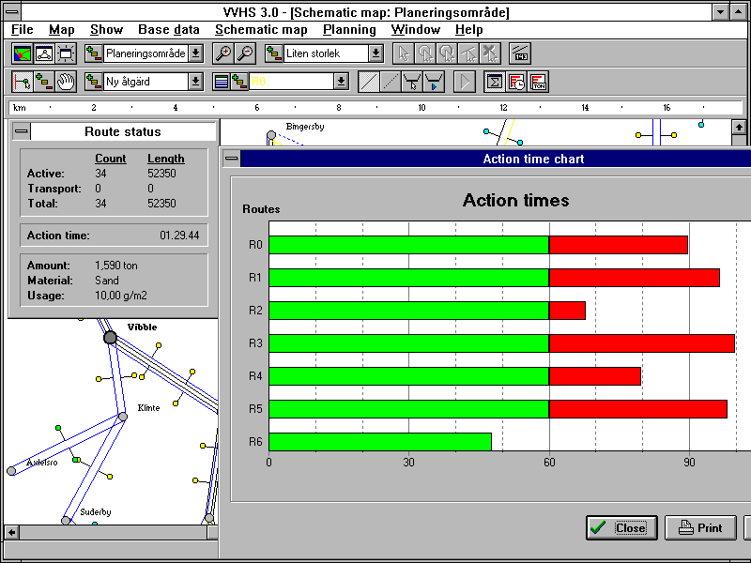This screenshot has height=563, width=751.
Task: Click the grayed crossed-out pointer icon
Action: coord(490,53)
